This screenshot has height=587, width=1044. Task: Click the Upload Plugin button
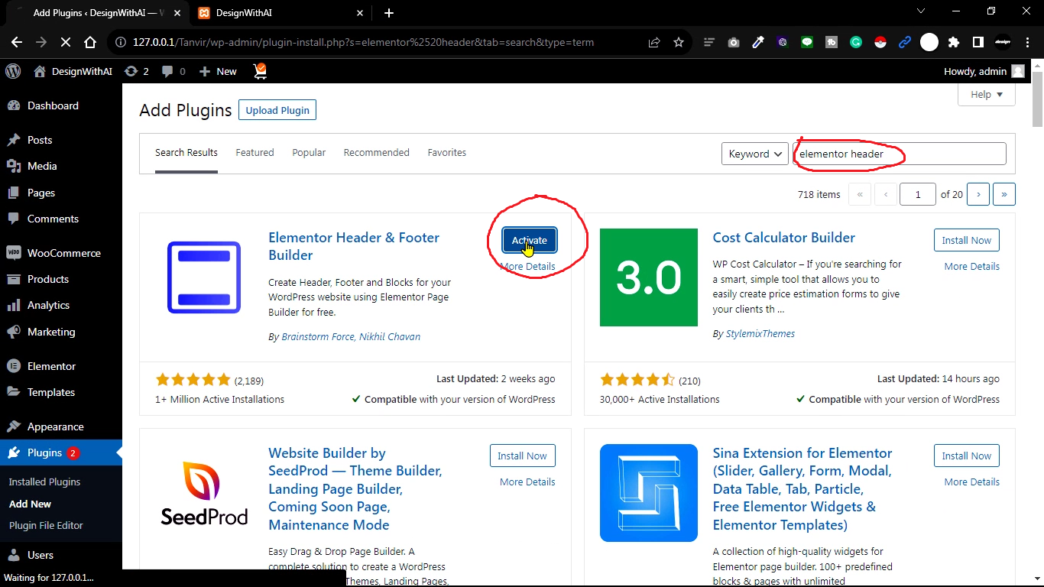point(277,109)
